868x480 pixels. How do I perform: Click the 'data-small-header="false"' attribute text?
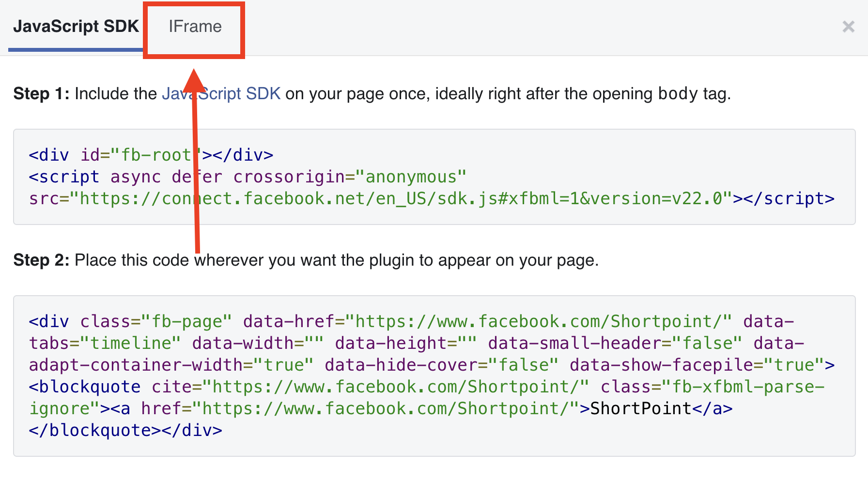(x=615, y=343)
